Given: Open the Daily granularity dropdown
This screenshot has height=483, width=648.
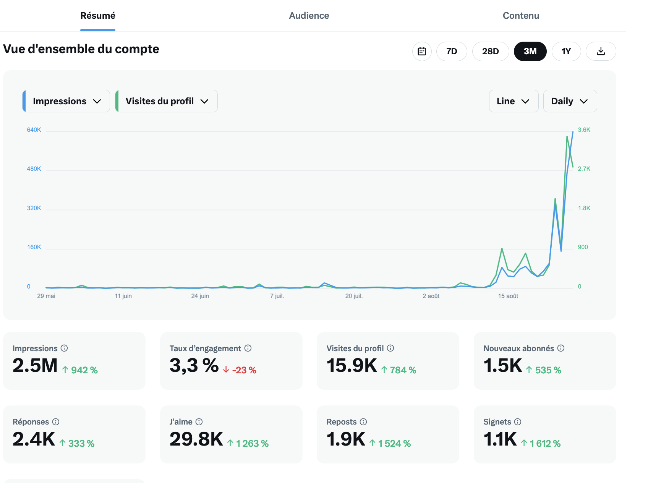Looking at the screenshot, I should (x=569, y=101).
